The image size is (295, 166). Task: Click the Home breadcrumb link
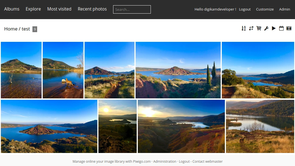pos(11,29)
